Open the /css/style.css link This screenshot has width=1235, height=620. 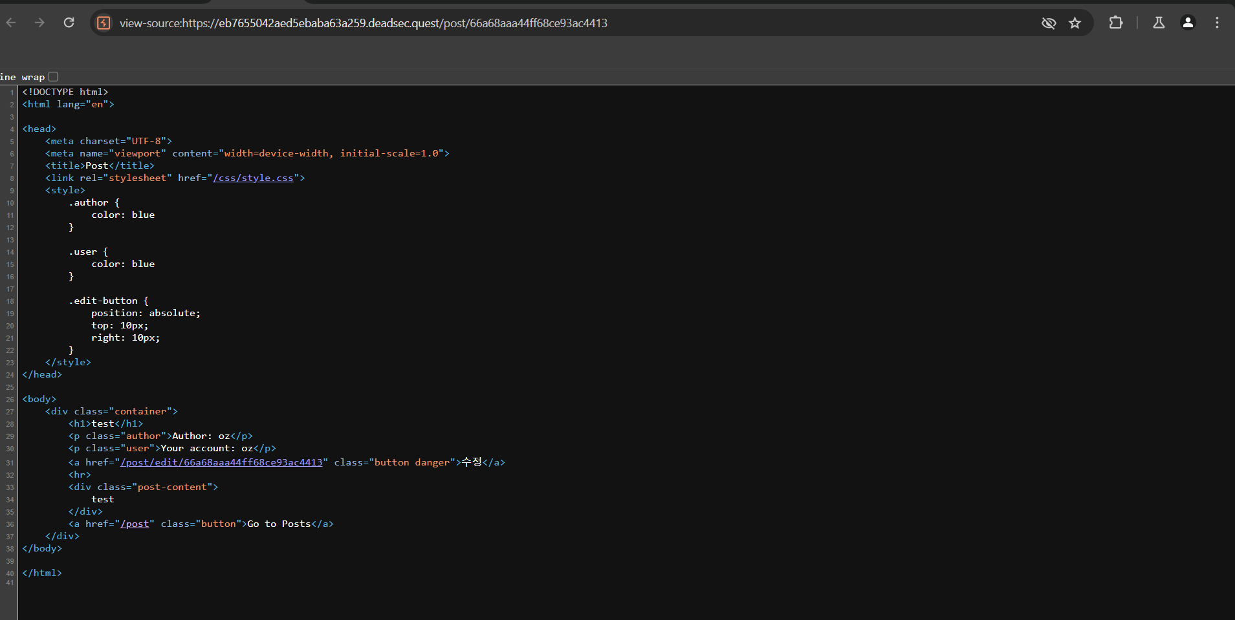point(253,178)
